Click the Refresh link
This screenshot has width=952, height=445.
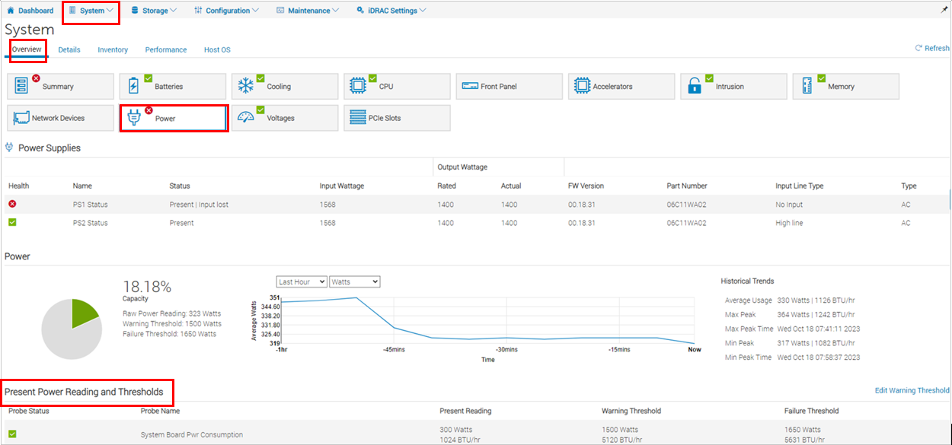tap(932, 48)
